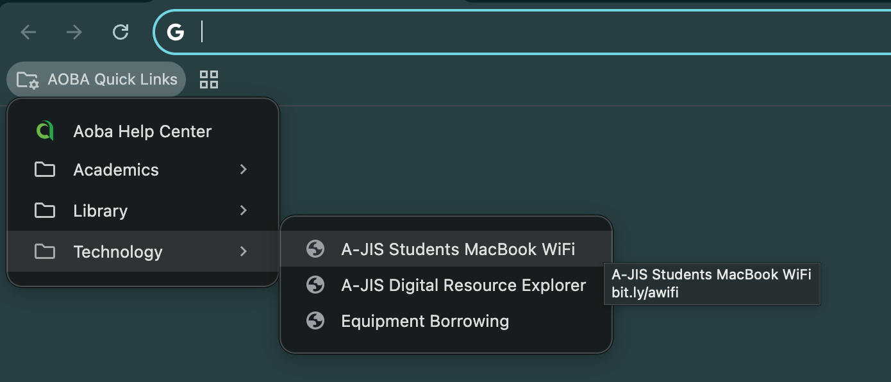Image resolution: width=891 pixels, height=382 pixels.
Task: Expand the Academics submenu chevron
Action: coord(243,169)
